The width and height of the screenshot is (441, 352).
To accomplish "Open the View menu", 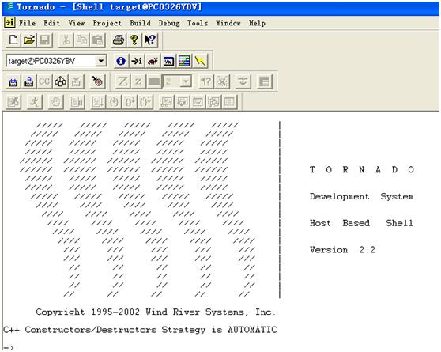I will 77,23.
